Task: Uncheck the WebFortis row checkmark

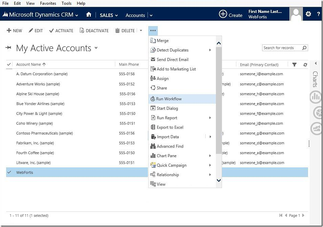Action: [9, 172]
